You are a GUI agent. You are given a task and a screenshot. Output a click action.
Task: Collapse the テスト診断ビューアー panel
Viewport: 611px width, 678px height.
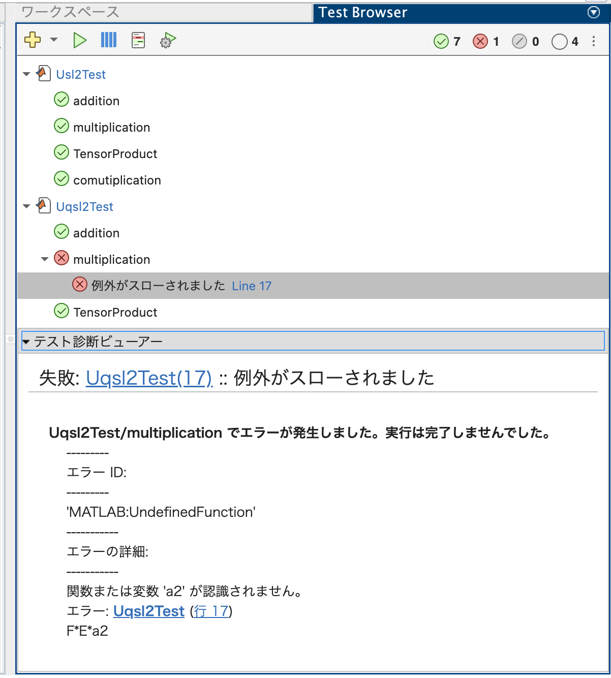[x=26, y=341]
